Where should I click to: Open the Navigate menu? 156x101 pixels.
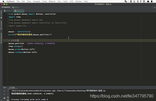(37, 1)
